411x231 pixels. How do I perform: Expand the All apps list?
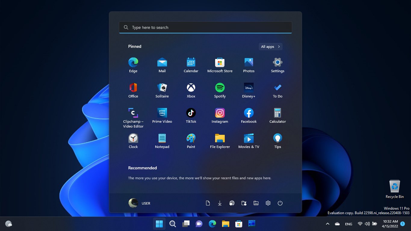(x=270, y=46)
